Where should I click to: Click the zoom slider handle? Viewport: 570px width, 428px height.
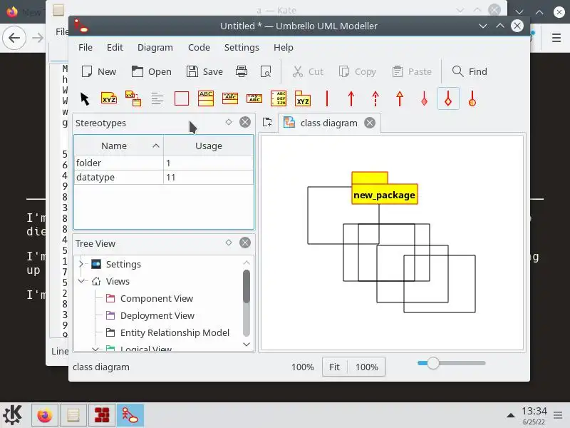(x=433, y=363)
